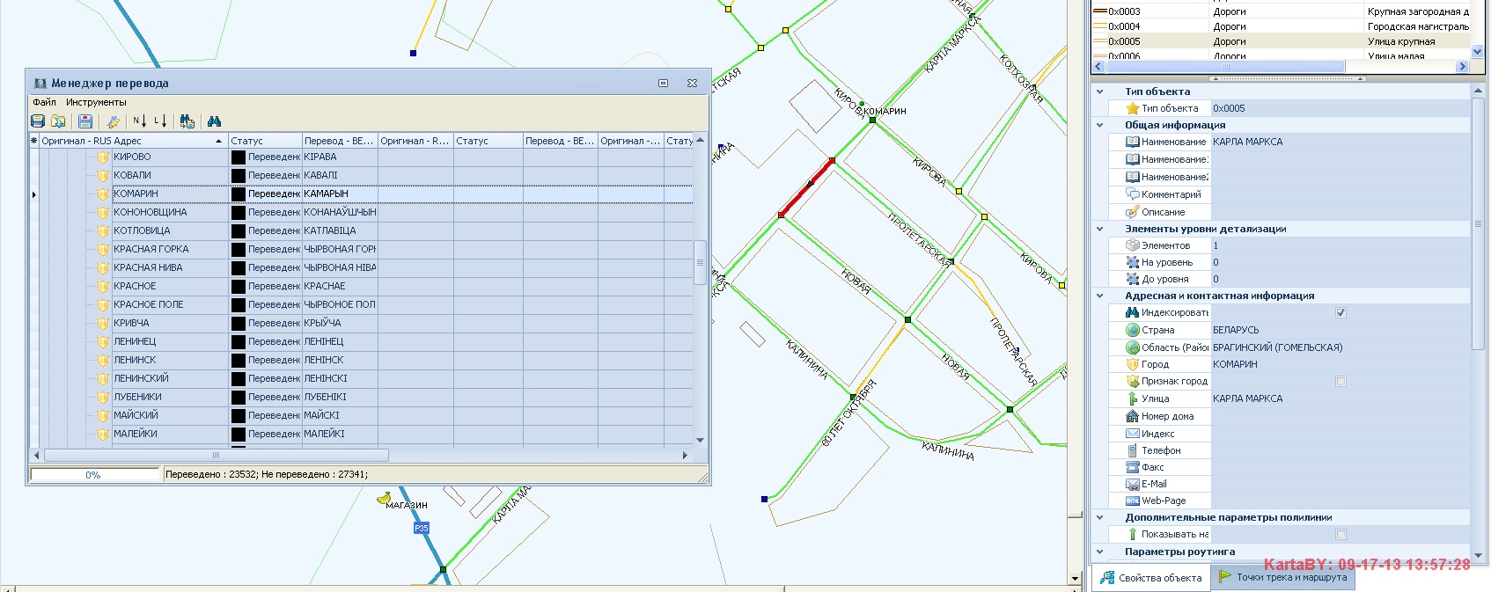Click the N down-arrow sort icon

[139, 121]
